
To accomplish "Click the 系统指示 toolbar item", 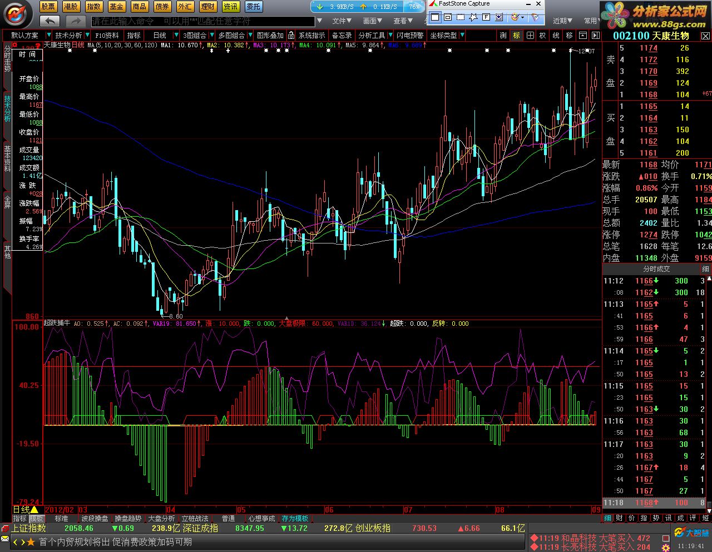I will click(x=312, y=35).
